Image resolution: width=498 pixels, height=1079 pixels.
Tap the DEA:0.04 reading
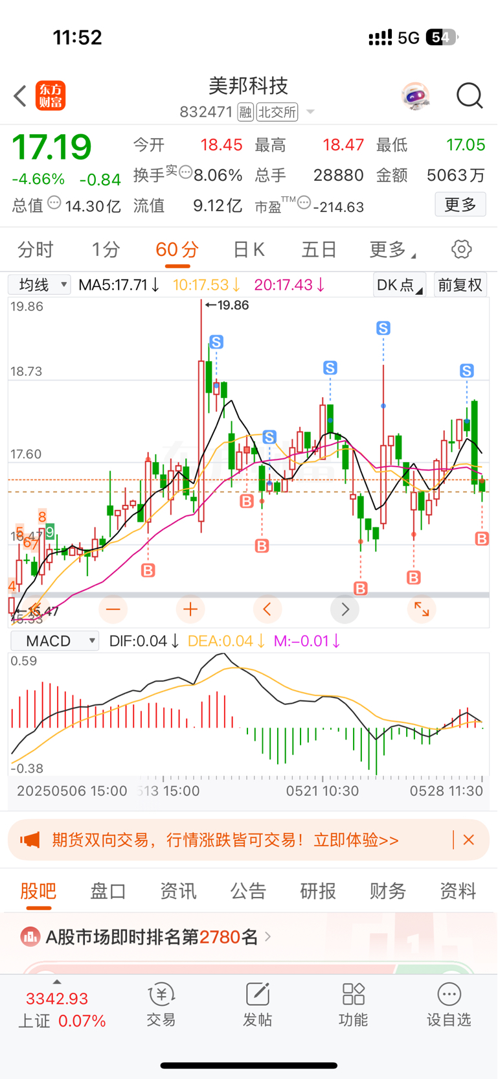pyautogui.click(x=226, y=641)
